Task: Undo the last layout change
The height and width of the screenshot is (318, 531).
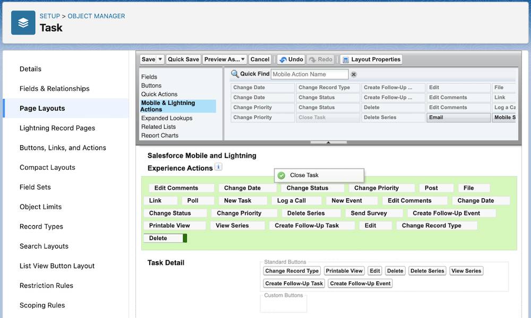Action: coord(291,59)
